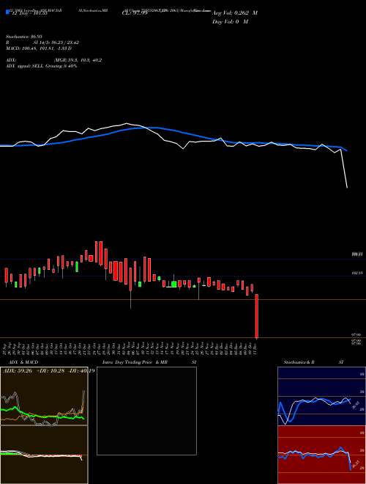Select the Avg Vol: 0.262 M text

235,13
